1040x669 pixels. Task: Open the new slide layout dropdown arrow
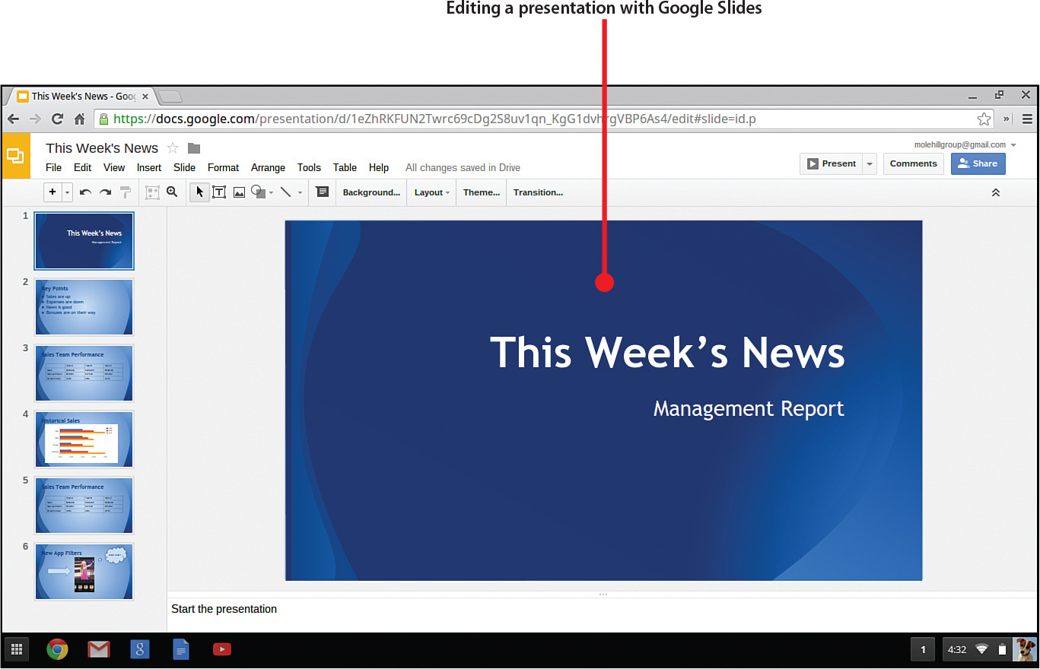click(67, 192)
